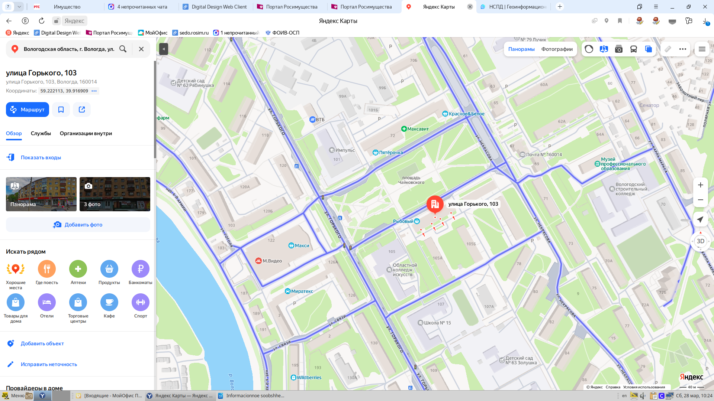This screenshot has width=714, height=401.
Task: Reload the page
Action: pyautogui.click(x=42, y=21)
